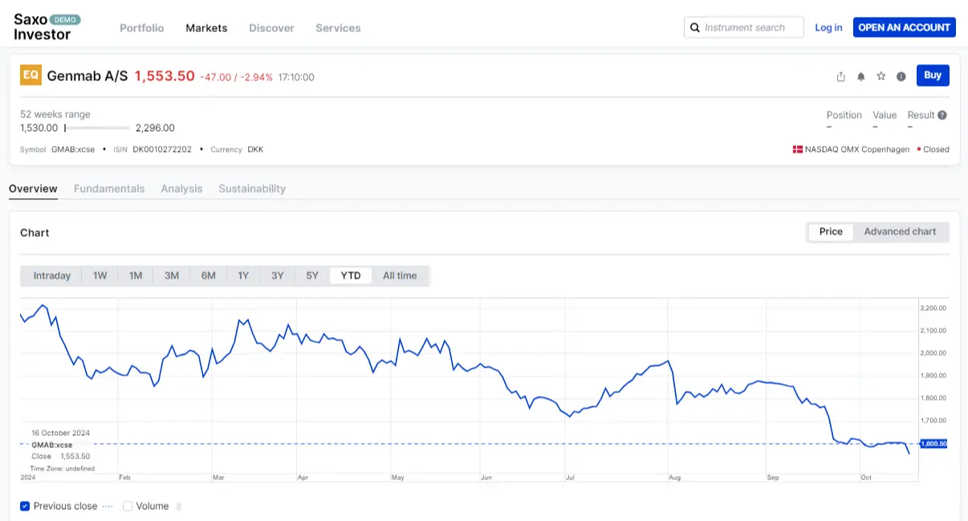
Task: Switch chart view to Price
Action: [831, 231]
